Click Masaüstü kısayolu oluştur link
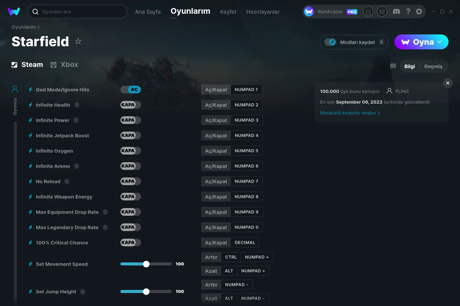 tap(350, 113)
